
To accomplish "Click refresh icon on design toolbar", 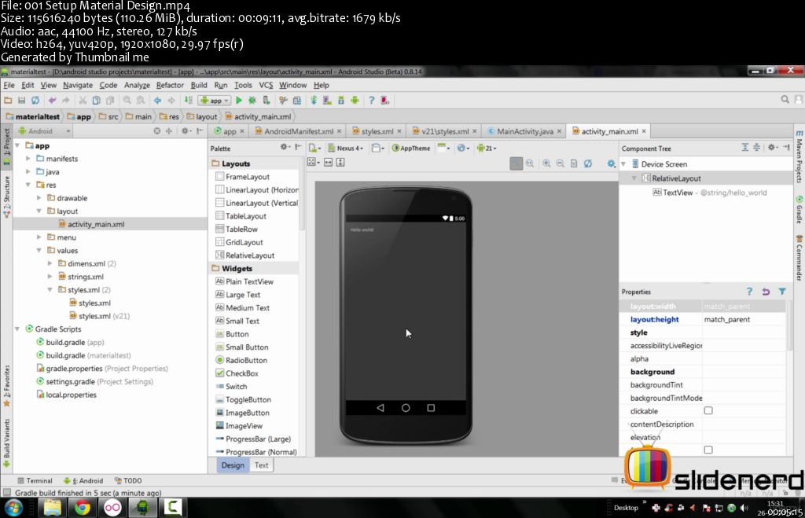I will pos(588,163).
